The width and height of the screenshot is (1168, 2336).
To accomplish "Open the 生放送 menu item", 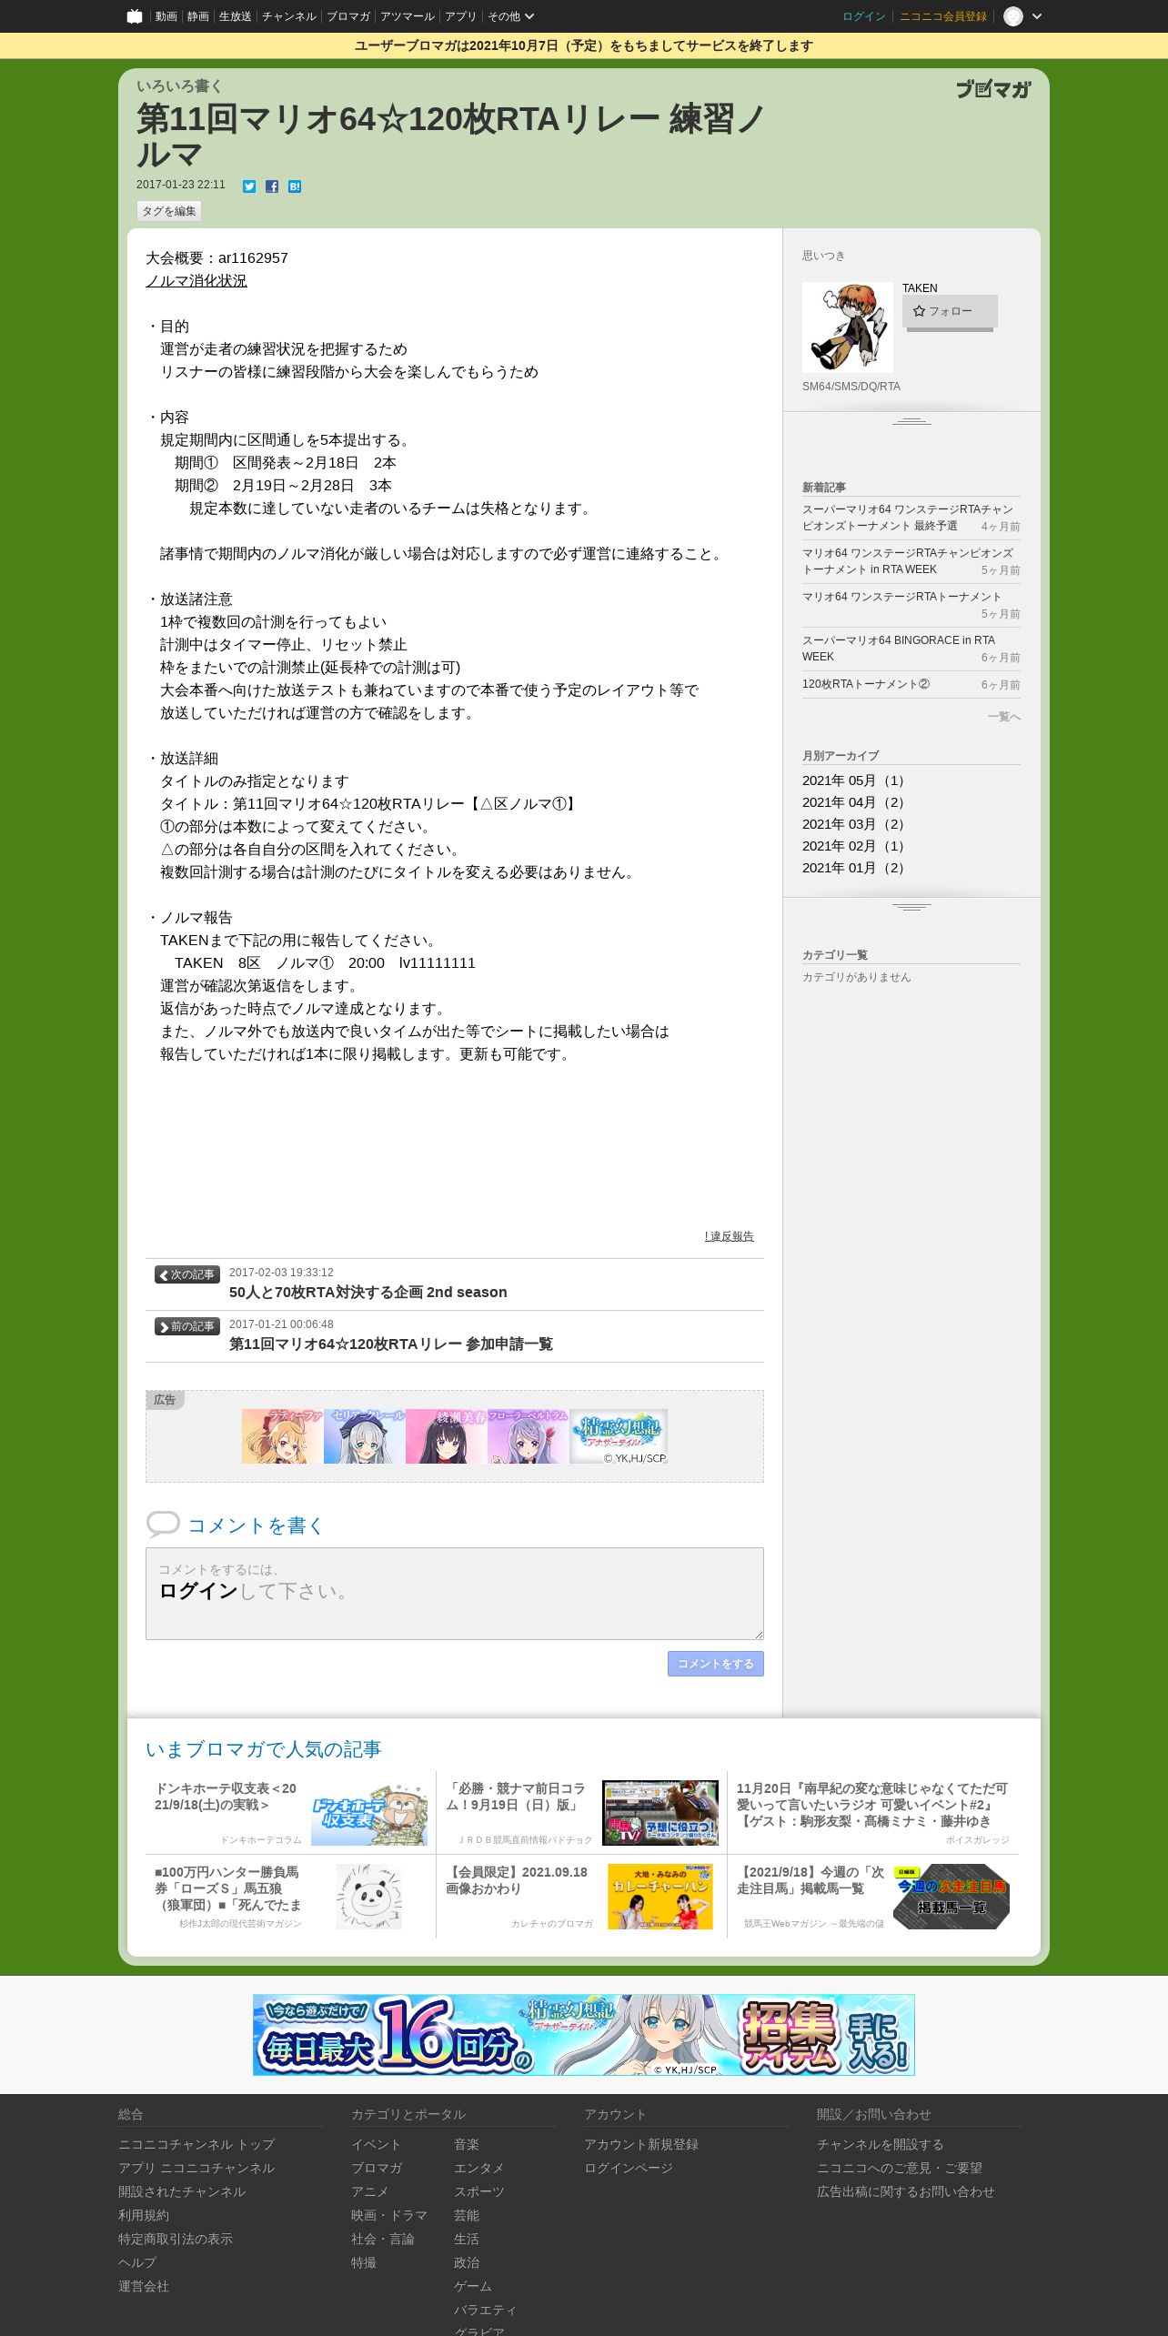I will 235,16.
